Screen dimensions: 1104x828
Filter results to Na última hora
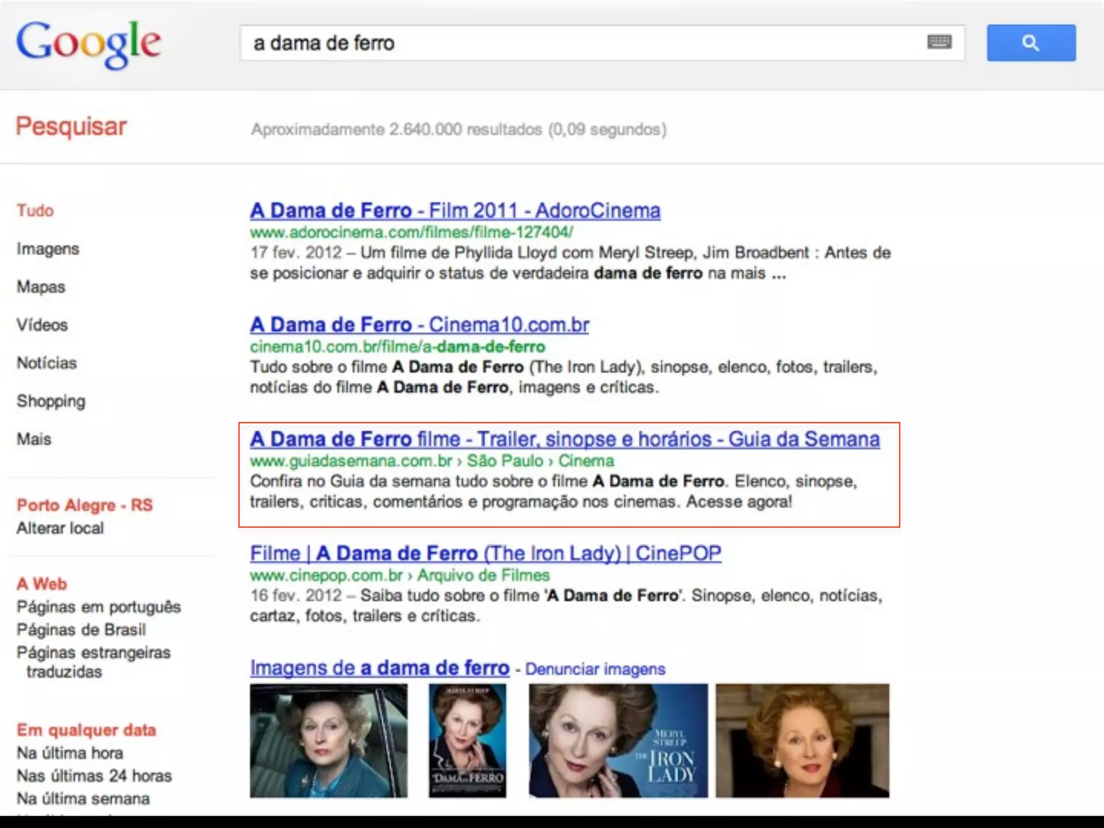click(x=70, y=753)
